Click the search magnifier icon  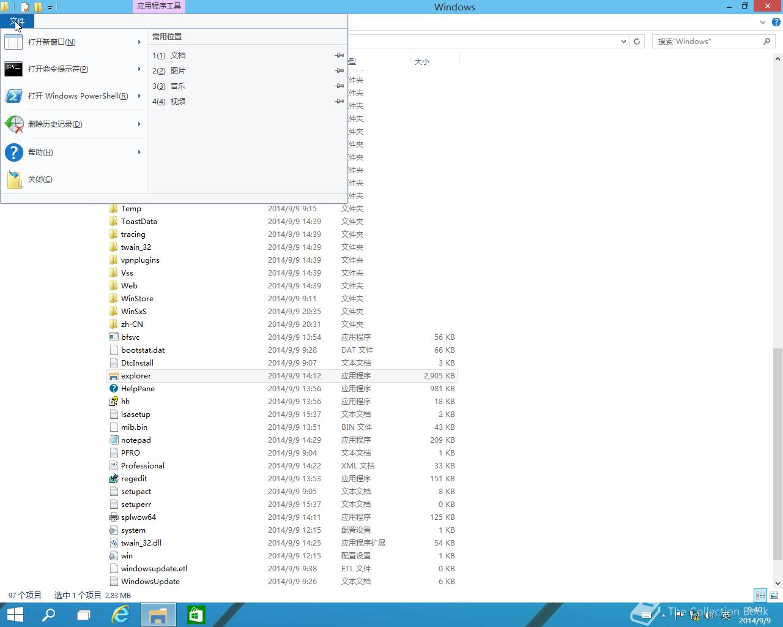tap(766, 42)
